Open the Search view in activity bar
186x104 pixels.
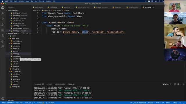(x=3, y=13)
